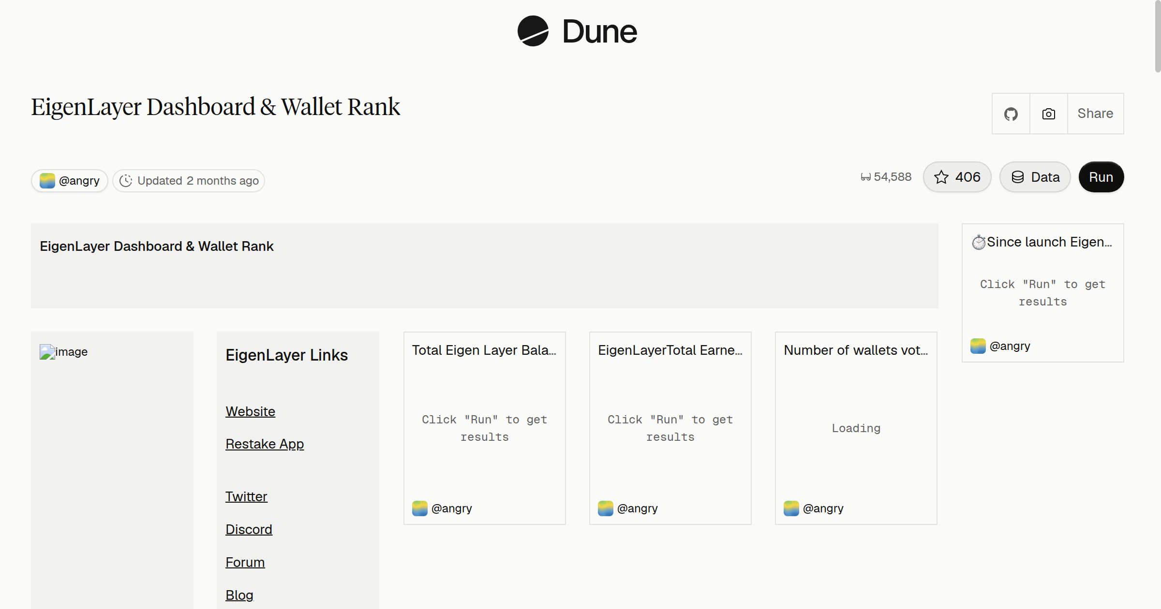Open the Data button

tap(1035, 177)
